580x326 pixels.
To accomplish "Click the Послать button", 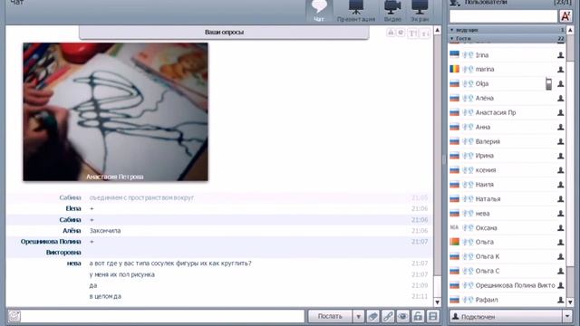I will point(330,316).
